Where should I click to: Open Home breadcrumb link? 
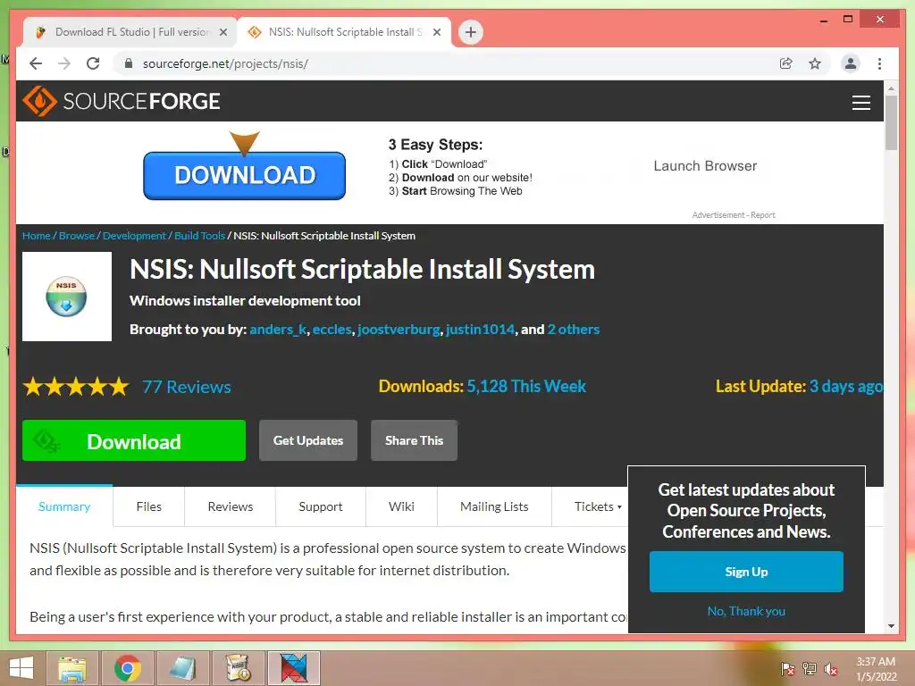(36, 236)
